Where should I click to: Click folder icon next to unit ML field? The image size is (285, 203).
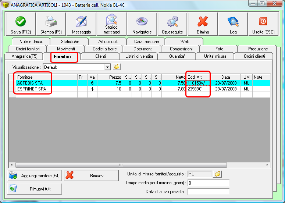point(217,174)
